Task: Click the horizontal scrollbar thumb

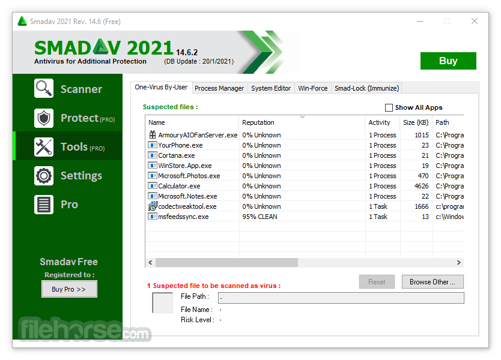Action: (x=226, y=262)
